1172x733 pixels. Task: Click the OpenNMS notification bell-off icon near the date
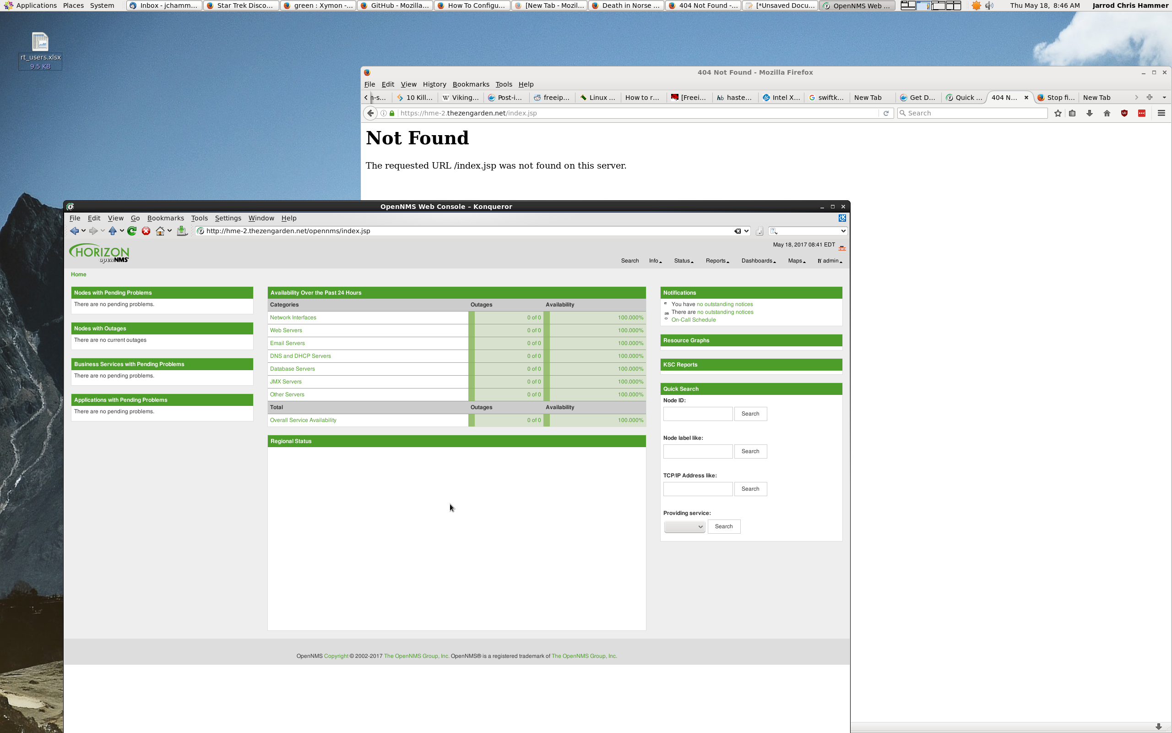[x=842, y=248]
